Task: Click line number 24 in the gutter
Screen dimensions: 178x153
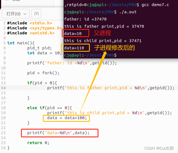Action: click(x=3, y=138)
